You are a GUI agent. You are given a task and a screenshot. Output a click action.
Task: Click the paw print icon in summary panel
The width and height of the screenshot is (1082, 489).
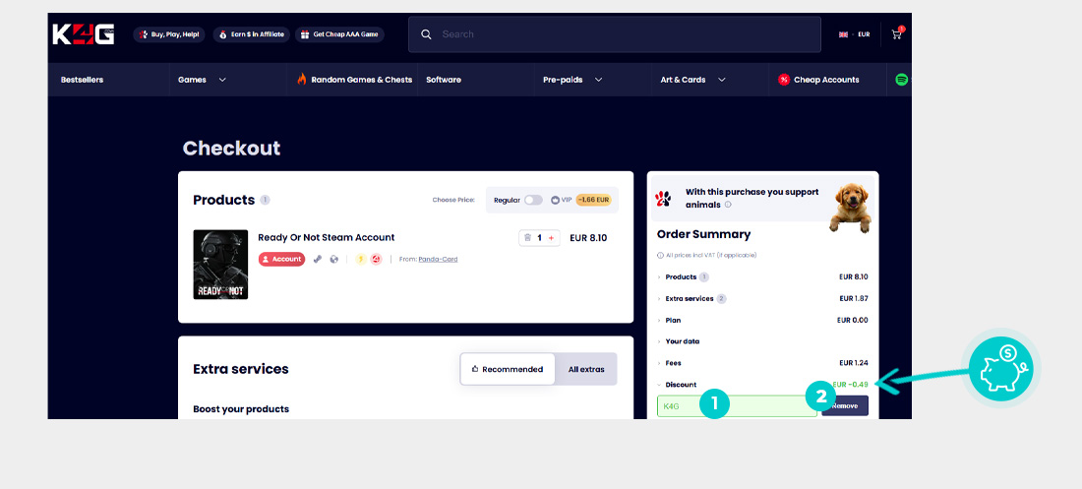(x=662, y=199)
